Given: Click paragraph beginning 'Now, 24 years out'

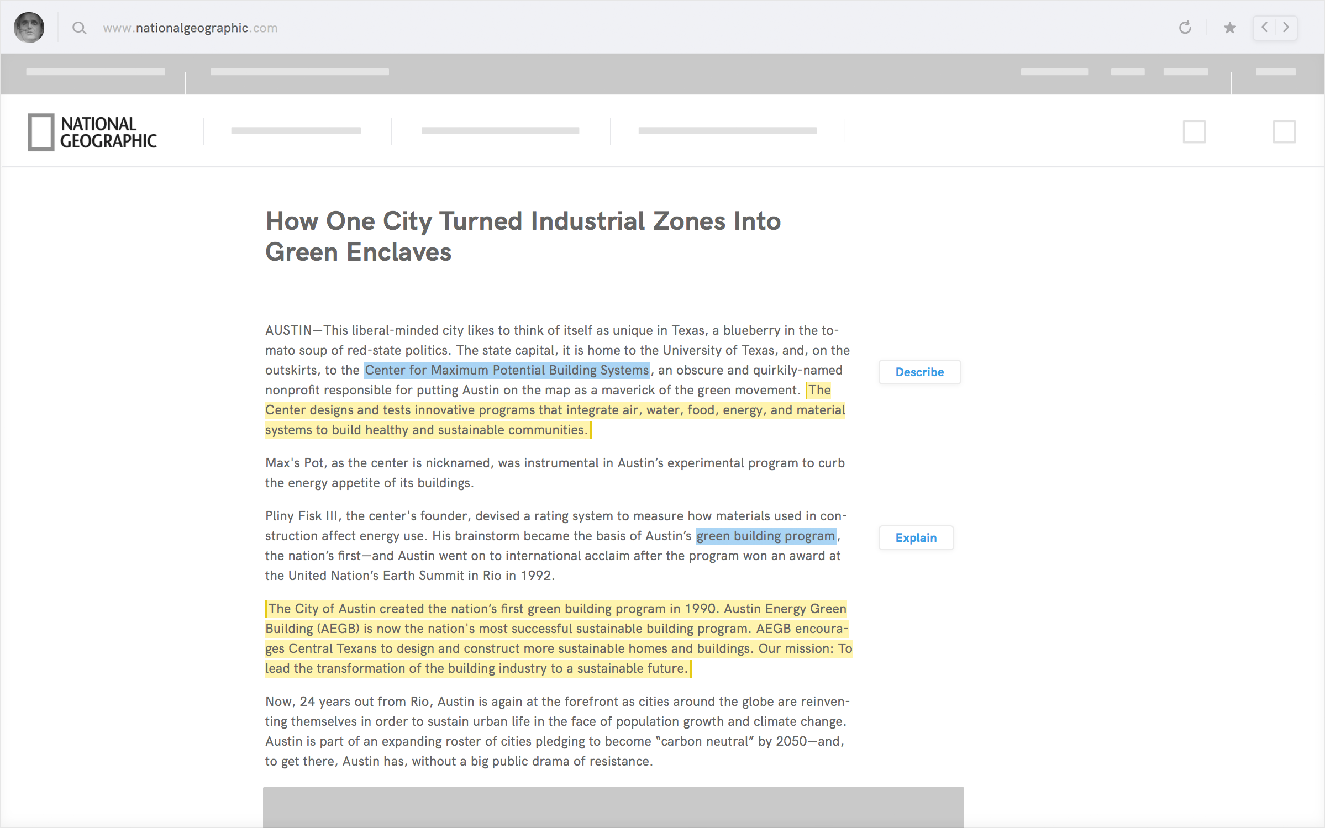Looking at the screenshot, I should point(557,731).
